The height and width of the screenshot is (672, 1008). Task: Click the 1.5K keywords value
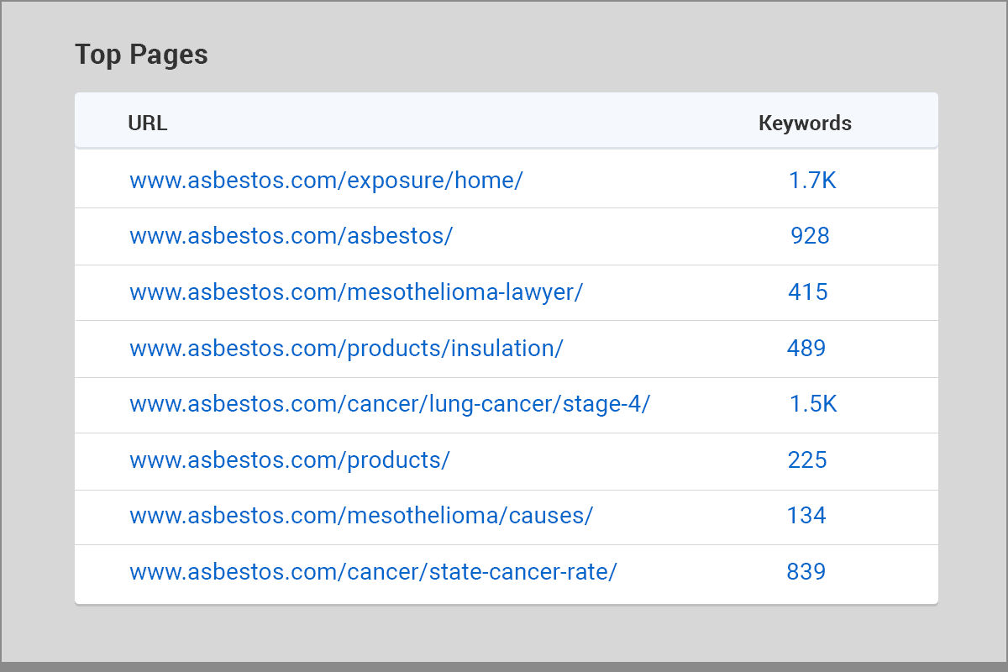tap(813, 404)
